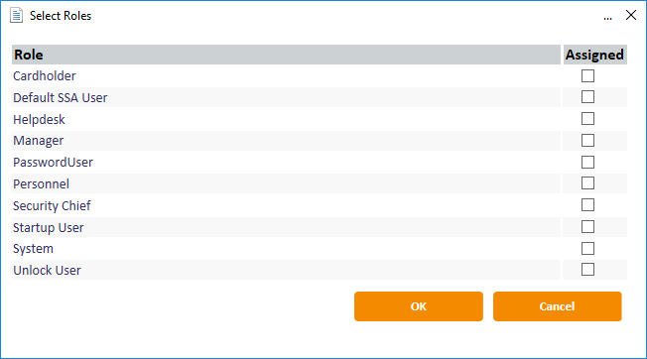Click the document icon beside Select Roles
The image size is (647, 359).
coord(16,16)
